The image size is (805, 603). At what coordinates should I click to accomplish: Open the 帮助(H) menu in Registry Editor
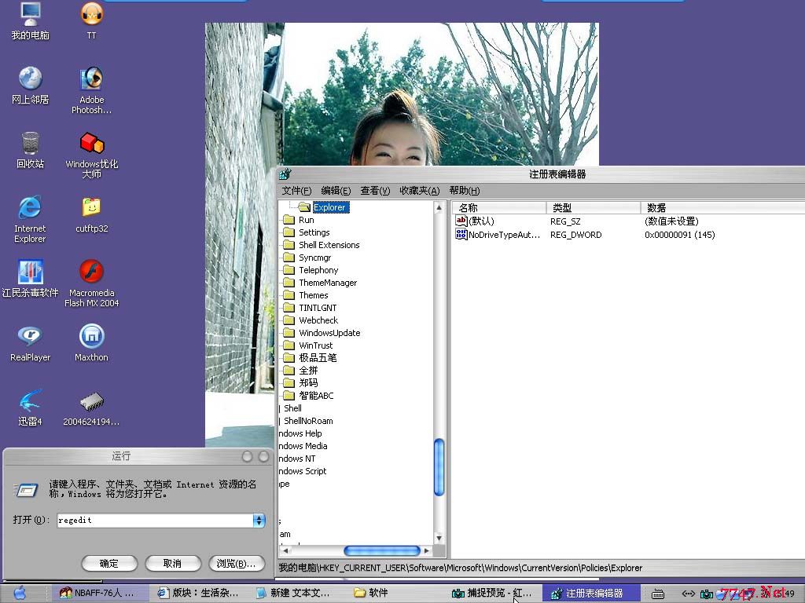tap(464, 191)
